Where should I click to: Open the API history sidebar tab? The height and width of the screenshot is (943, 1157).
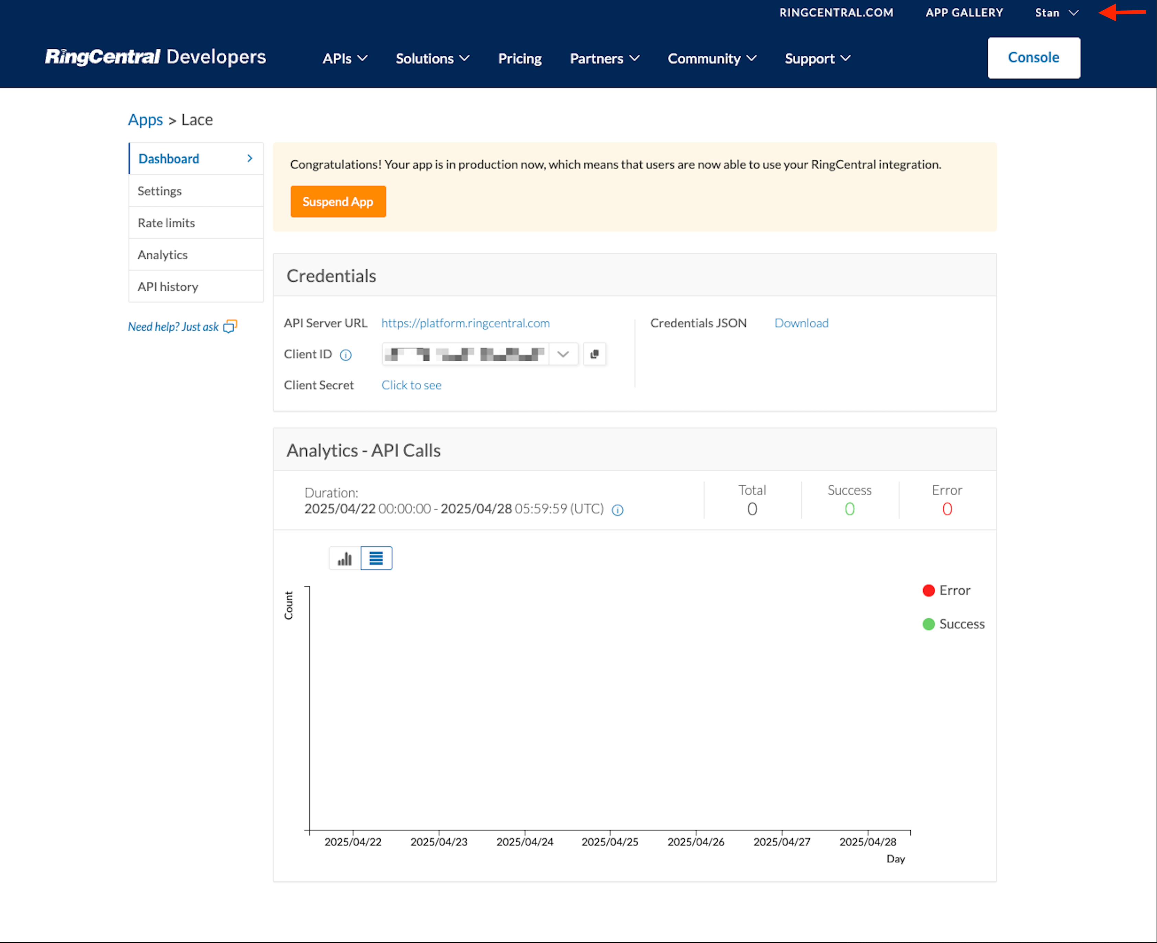coord(196,287)
